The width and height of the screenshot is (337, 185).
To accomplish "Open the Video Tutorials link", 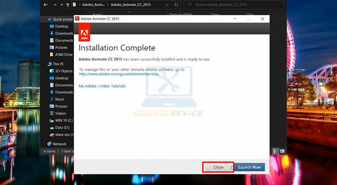I will (x=113, y=86).
